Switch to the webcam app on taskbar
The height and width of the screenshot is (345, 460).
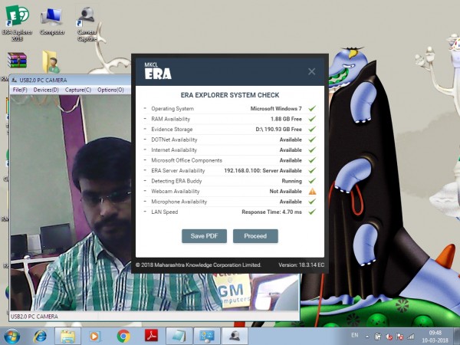(x=235, y=337)
